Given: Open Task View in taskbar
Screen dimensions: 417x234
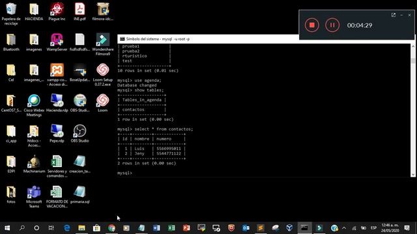Looking at the screenshot, I should pyautogui.click(x=51, y=228).
